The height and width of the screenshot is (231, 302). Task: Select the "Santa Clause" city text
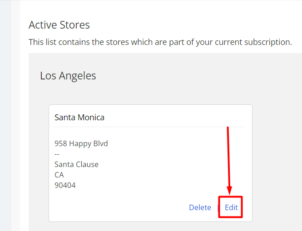76,164
